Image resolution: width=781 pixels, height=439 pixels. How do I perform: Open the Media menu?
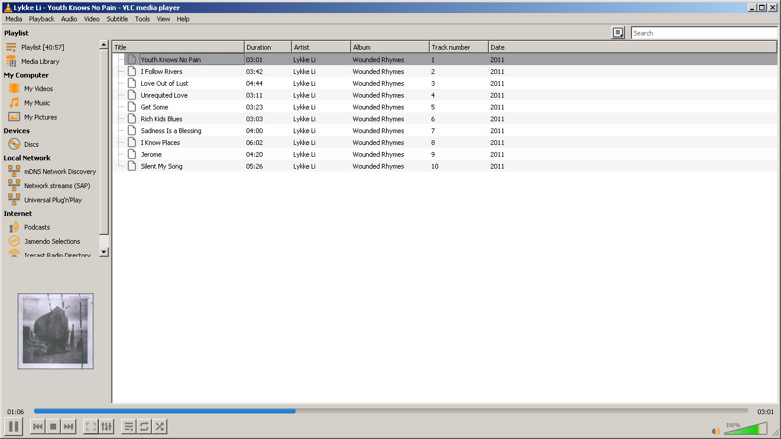point(14,19)
